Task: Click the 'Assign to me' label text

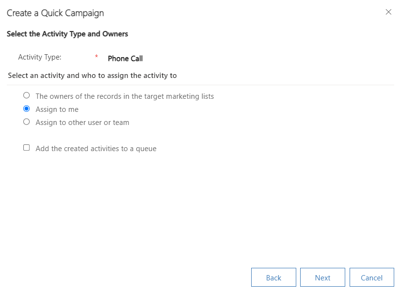Action: 57,109
